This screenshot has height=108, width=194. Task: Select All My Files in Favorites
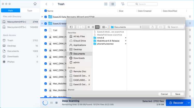pyautogui.click(x=79, y=37)
